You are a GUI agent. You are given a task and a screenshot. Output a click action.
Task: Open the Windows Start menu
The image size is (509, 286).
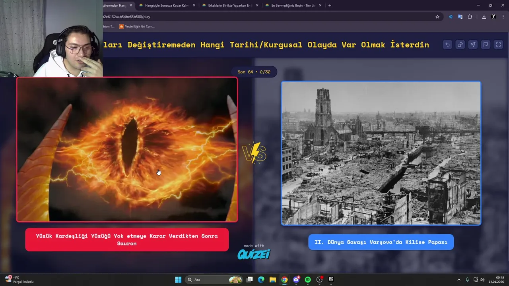point(178,280)
